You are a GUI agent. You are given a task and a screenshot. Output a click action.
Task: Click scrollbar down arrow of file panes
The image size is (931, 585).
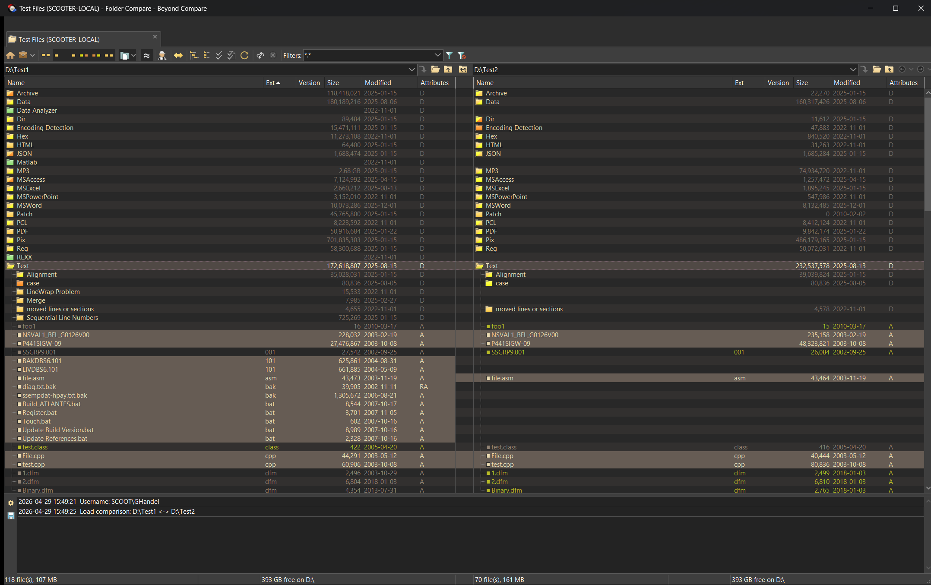tap(928, 488)
